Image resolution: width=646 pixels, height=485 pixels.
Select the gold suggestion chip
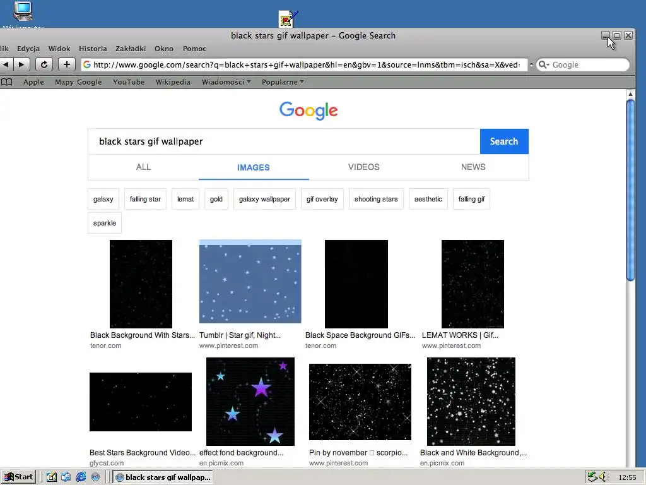[x=216, y=199]
